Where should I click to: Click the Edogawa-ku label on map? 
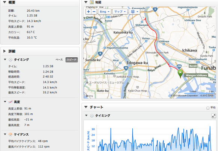137,63
